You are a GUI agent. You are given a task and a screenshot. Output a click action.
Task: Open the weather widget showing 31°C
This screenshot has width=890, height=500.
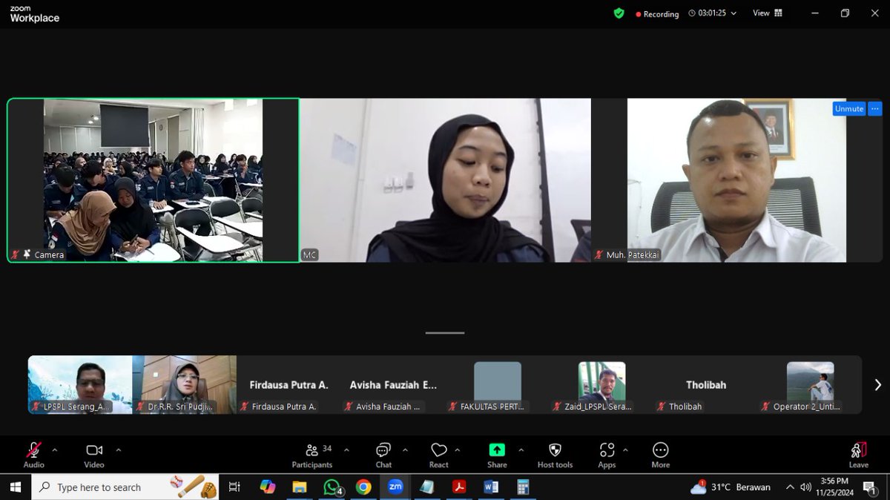click(x=731, y=487)
